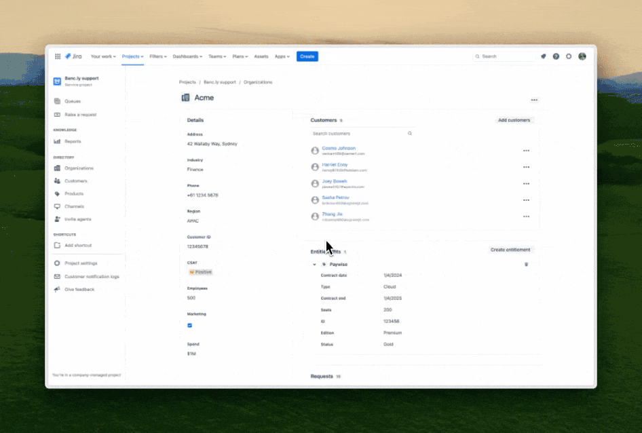
Task: Open the app switcher grid icon
Action: pyautogui.click(x=58, y=56)
